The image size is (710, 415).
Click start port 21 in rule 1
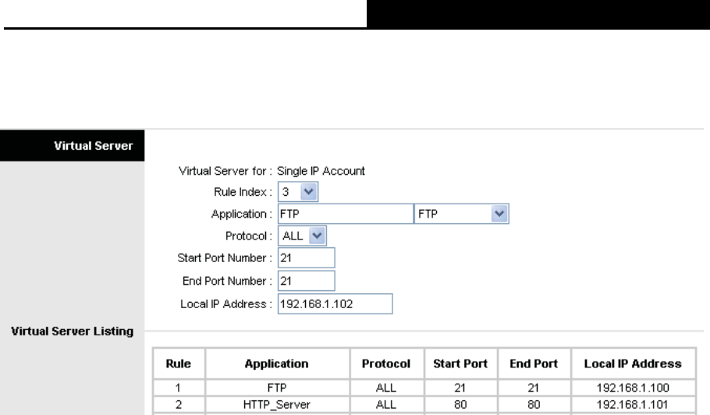460,388
